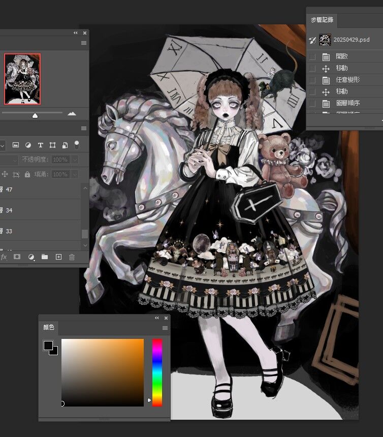Filter layers by smart object icon
Screen dimensions: 383x437
65,145
